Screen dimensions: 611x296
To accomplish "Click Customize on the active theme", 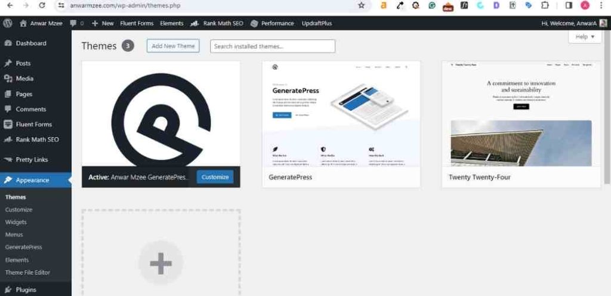I will (215, 177).
